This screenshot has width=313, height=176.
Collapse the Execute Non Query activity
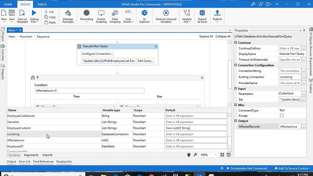[x=156, y=46]
